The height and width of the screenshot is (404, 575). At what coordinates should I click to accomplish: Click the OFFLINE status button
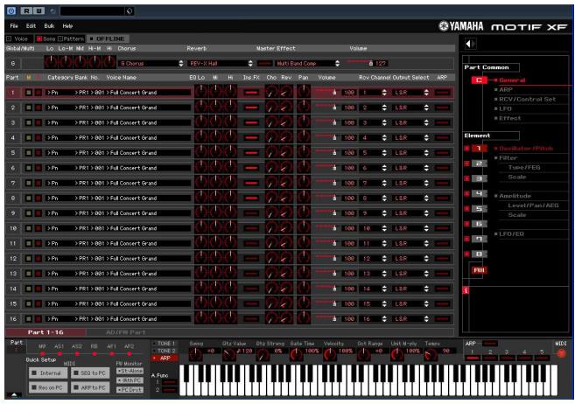tap(108, 38)
